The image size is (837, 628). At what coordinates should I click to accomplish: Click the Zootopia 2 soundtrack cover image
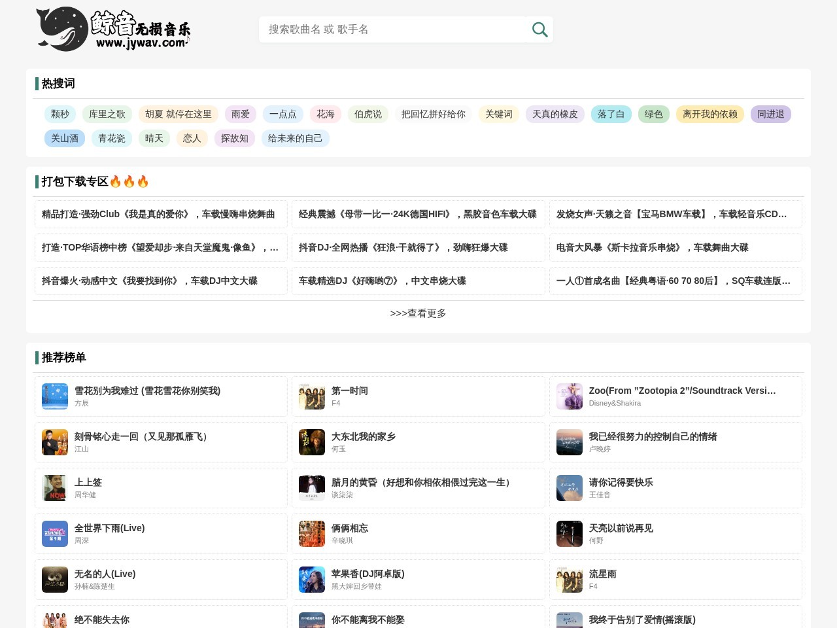click(x=569, y=396)
